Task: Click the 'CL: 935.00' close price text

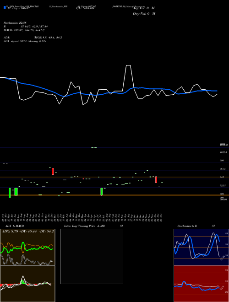Action: (x=85, y=8)
